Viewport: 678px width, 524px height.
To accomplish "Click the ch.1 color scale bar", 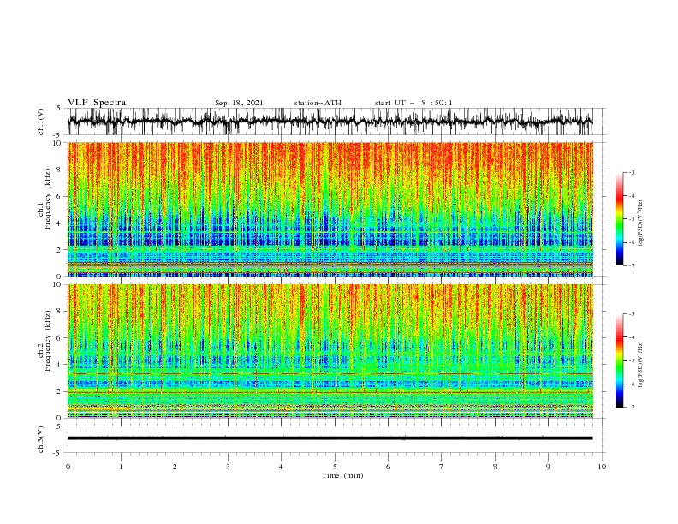I will (x=619, y=219).
